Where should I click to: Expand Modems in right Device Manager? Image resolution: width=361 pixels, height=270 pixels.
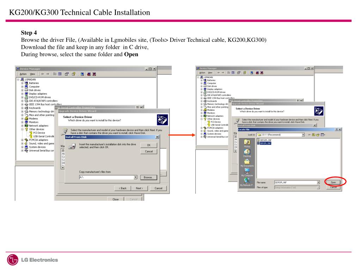[201, 110]
